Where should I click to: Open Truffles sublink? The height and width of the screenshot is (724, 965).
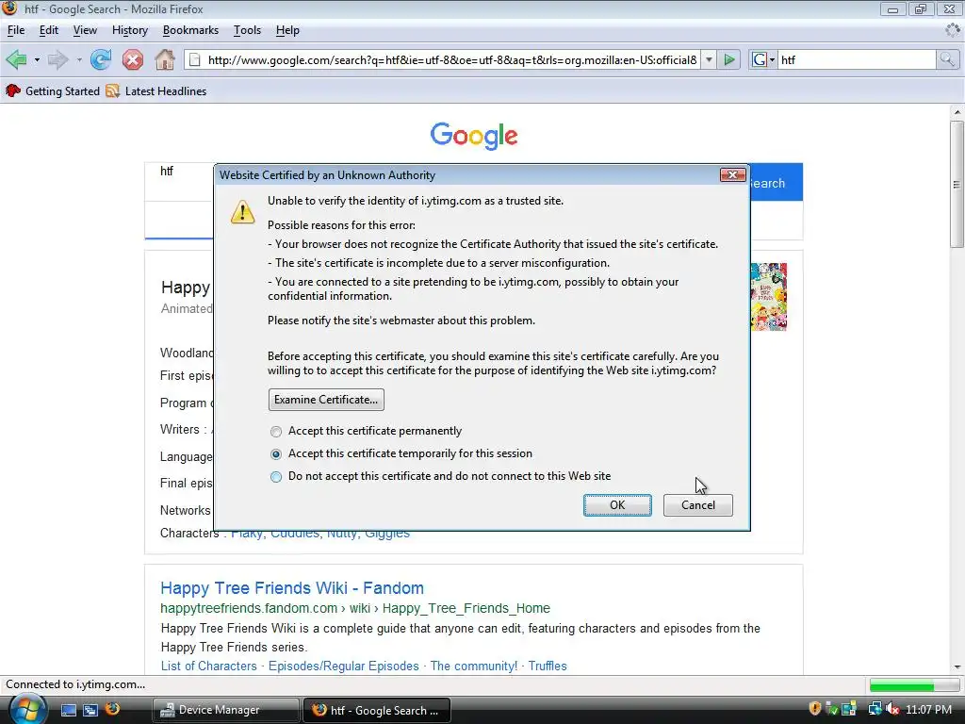click(x=548, y=666)
